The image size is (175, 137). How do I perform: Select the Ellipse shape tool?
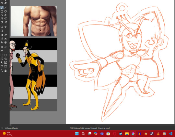click(6, 11)
